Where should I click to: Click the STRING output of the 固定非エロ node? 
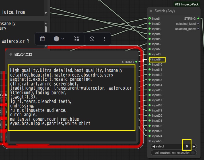(136, 62)
